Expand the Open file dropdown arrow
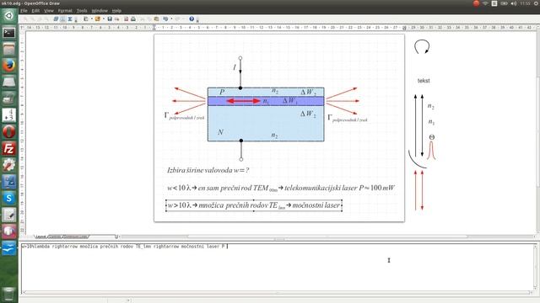Screen dimensions: 540x303 103,19
